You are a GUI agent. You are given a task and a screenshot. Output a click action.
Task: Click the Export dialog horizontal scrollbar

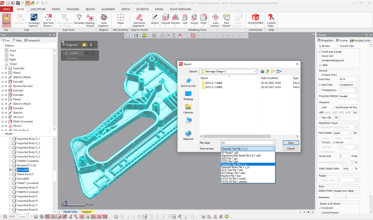pyautogui.click(x=237, y=137)
